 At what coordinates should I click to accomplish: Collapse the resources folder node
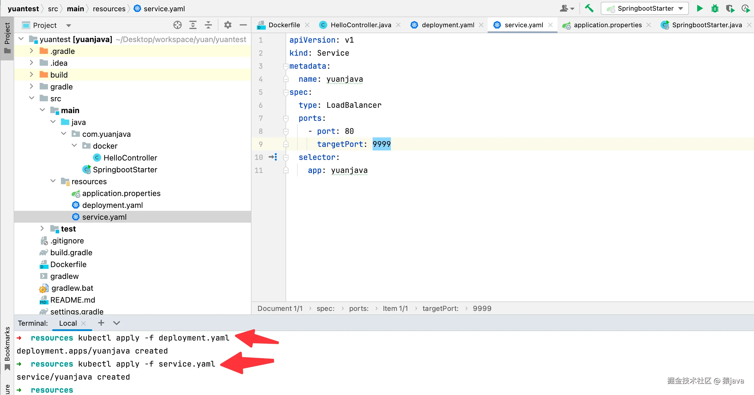tap(53, 181)
